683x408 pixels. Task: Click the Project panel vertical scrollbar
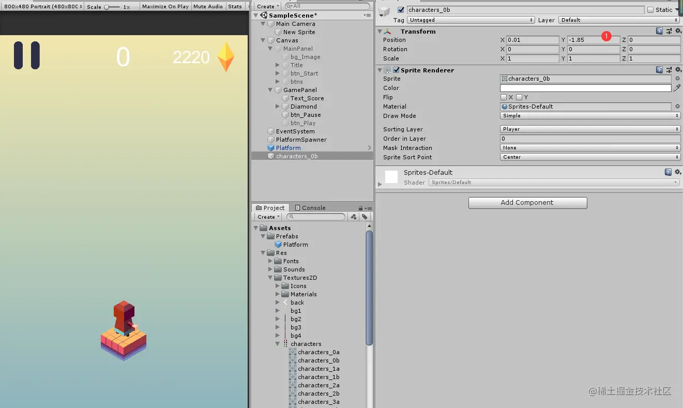pyautogui.click(x=369, y=288)
